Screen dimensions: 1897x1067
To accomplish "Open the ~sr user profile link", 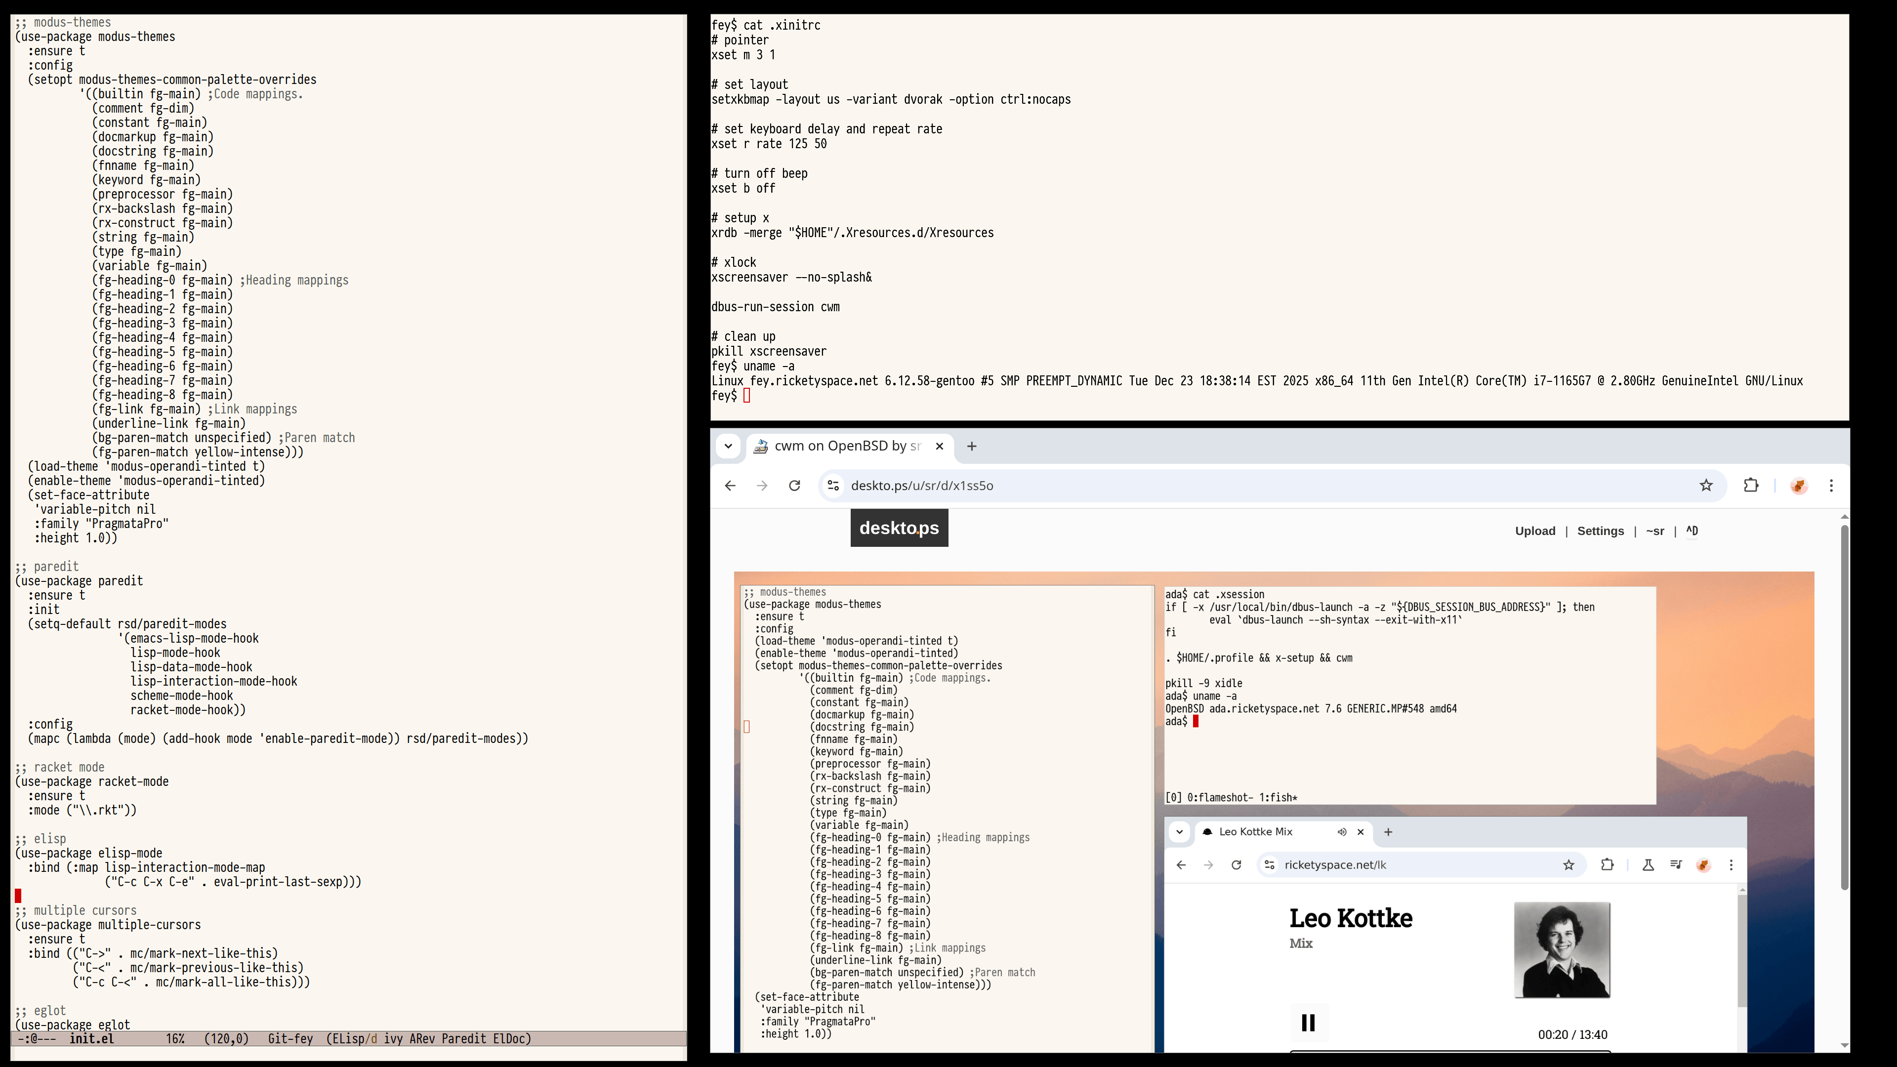I will [x=1655, y=531].
